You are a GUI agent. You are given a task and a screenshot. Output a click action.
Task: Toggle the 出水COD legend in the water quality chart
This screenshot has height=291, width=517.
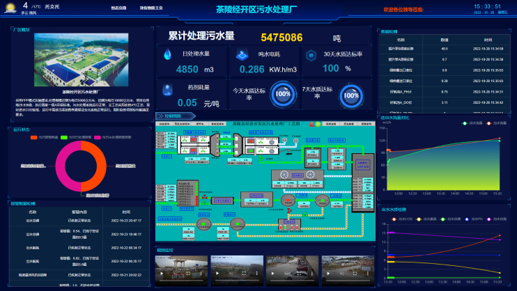coord(401,219)
